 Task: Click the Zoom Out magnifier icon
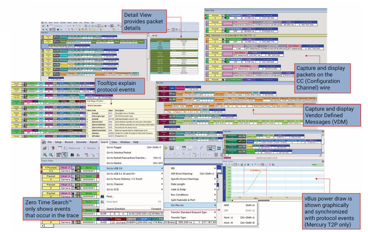click(x=52, y=155)
